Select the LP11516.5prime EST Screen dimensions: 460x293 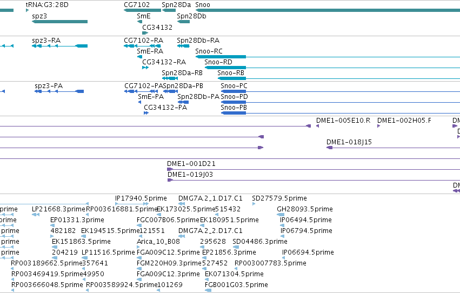click(83, 258)
